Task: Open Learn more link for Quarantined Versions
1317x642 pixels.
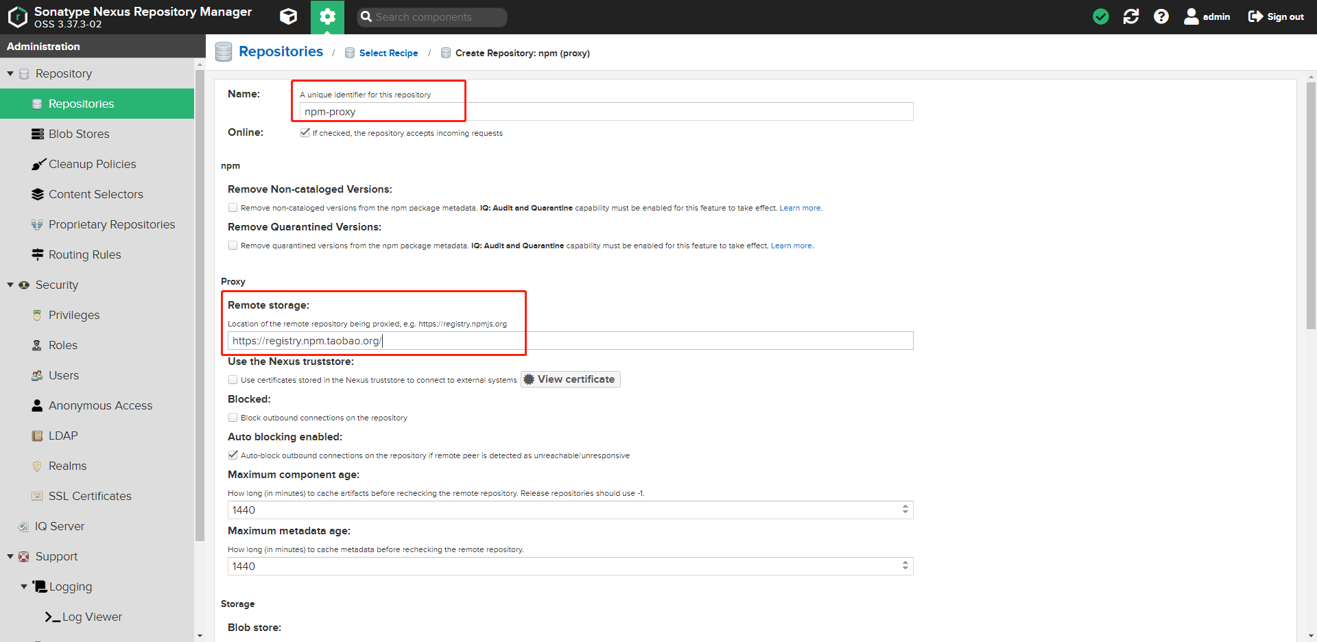Action: 792,246
